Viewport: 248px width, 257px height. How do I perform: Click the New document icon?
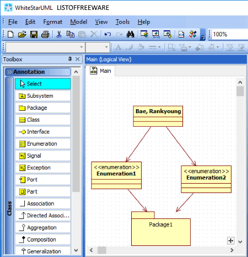point(10,34)
